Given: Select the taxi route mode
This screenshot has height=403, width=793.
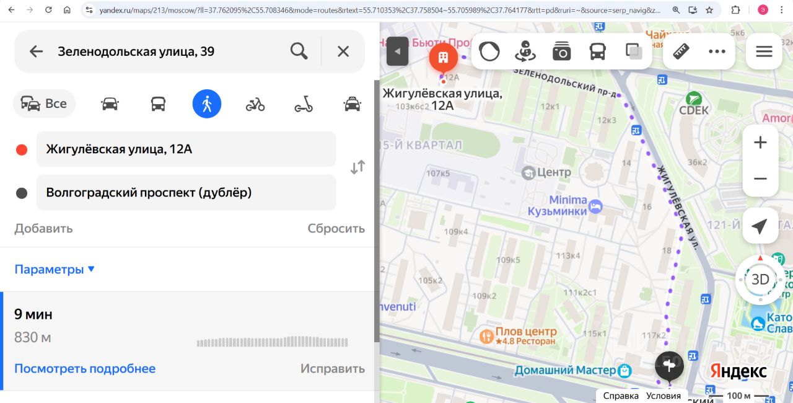Looking at the screenshot, I should click(352, 104).
